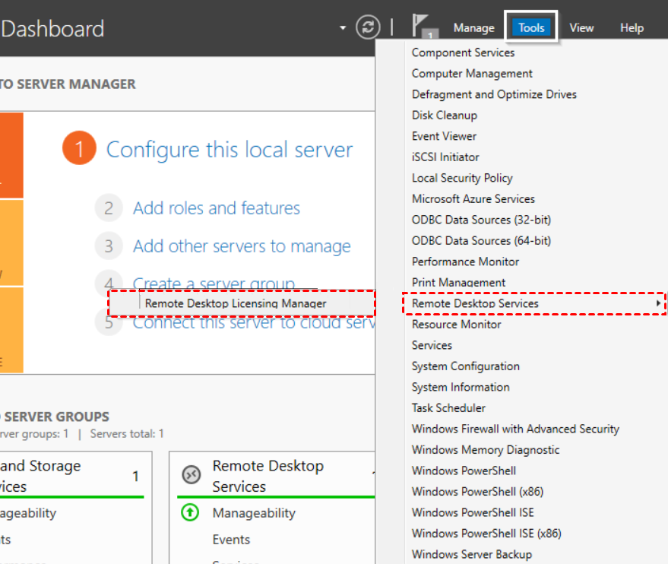Image resolution: width=668 pixels, height=564 pixels.
Task: Click green Manageability status arrow icon
Action: (190, 513)
